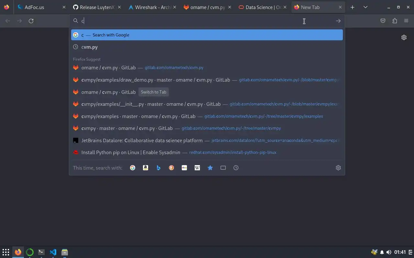
Task: Open notifications bell in system tray
Action: (x=382, y=252)
